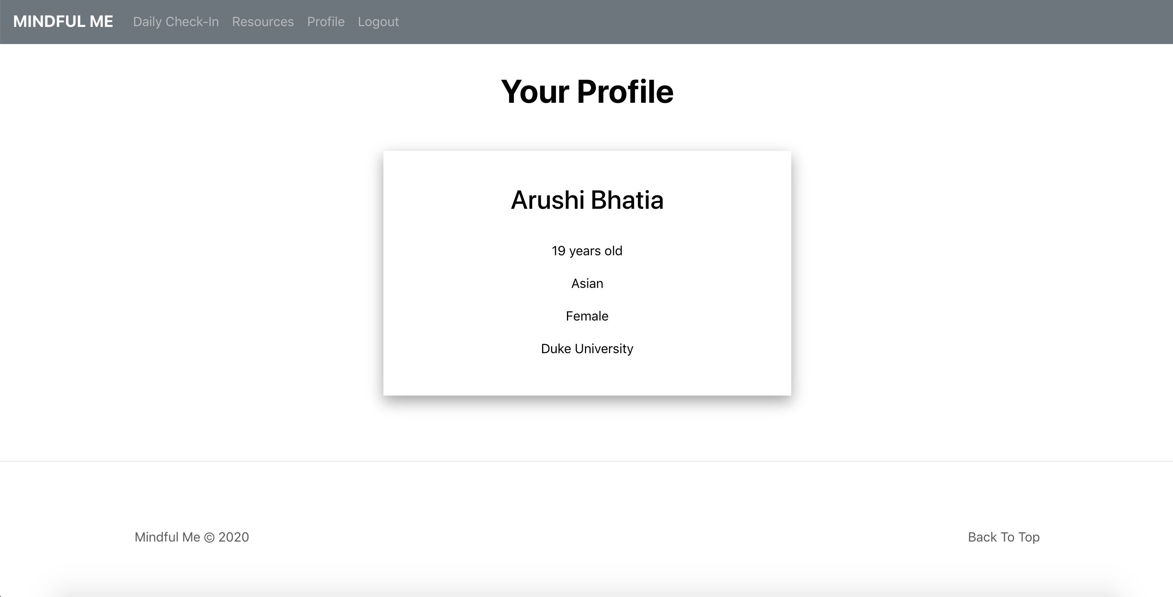
Task: Click the word Profile in the heading
Action: point(625,91)
